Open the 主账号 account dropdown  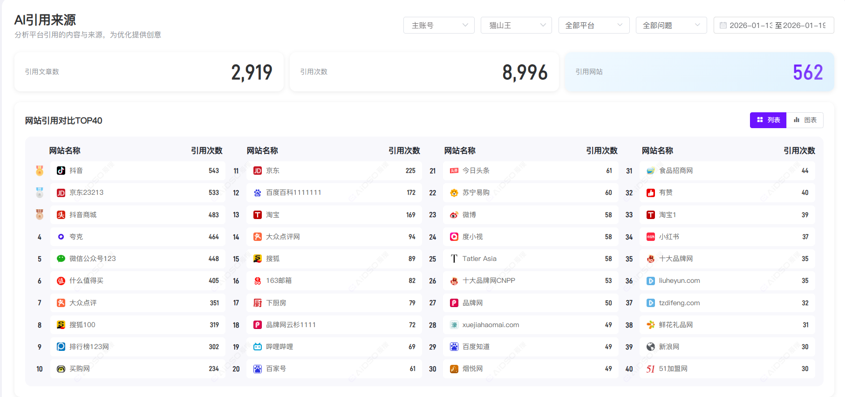(x=439, y=25)
